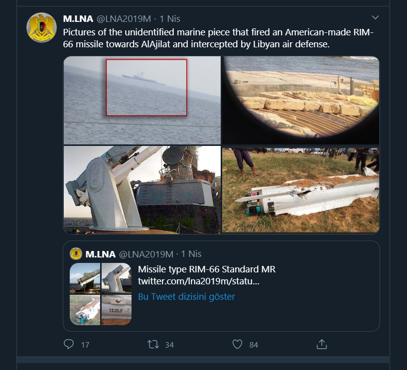This screenshot has height=370, width=407.
Task: Click M.LNA's eagle profile avatar
Action: [41, 27]
